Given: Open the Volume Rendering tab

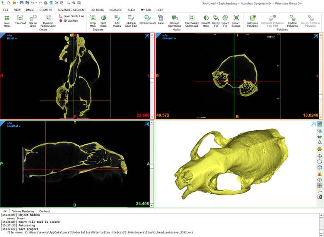Looking at the screenshot, I should (x=23, y=211).
